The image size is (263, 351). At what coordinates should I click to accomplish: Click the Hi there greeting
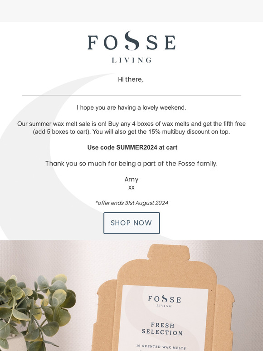pyautogui.click(x=131, y=79)
